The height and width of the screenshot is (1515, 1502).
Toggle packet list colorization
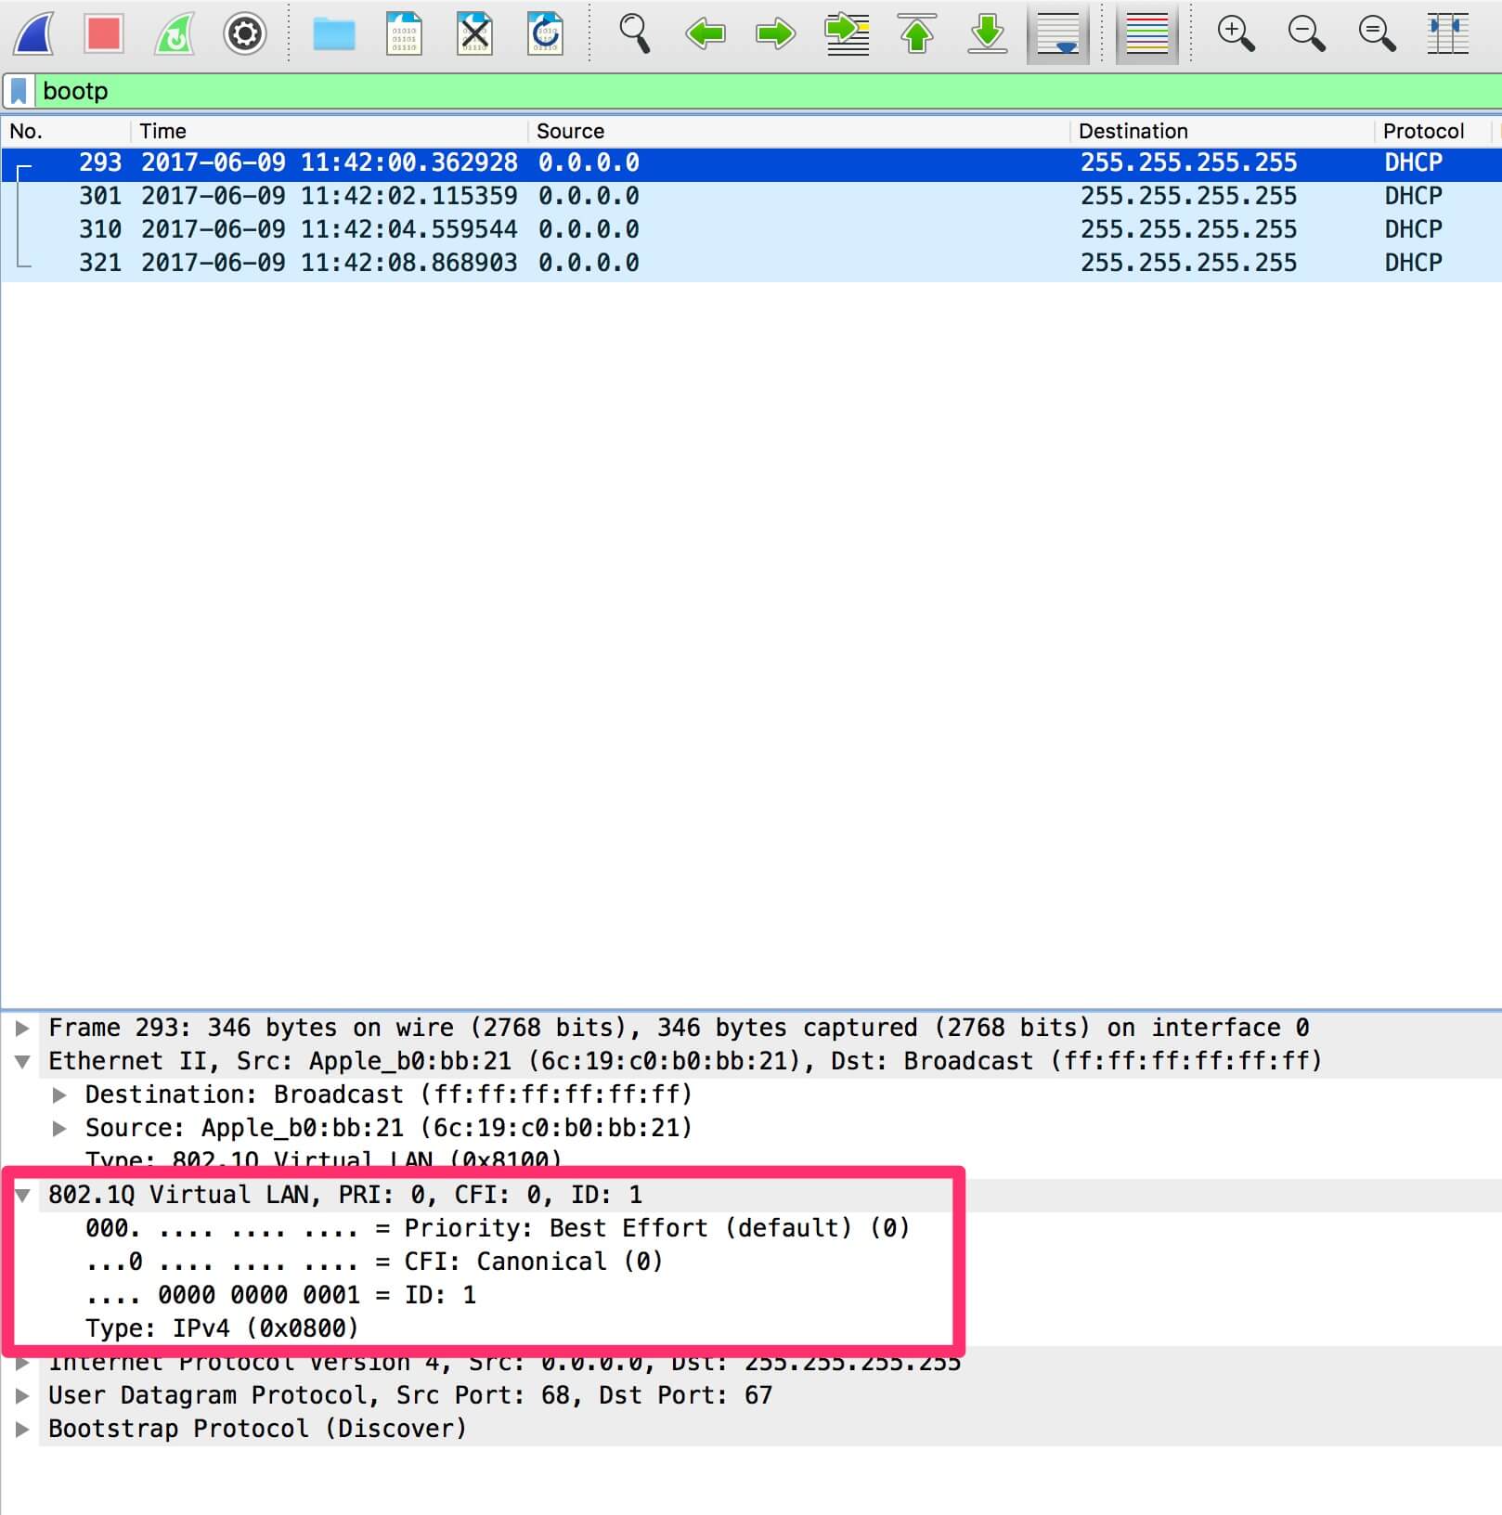click(1146, 33)
